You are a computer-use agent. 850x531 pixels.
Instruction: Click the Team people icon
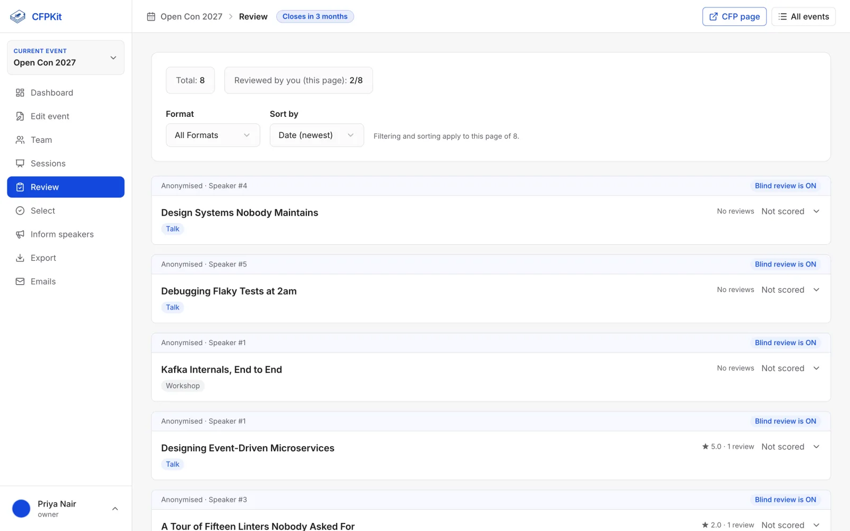(20, 140)
